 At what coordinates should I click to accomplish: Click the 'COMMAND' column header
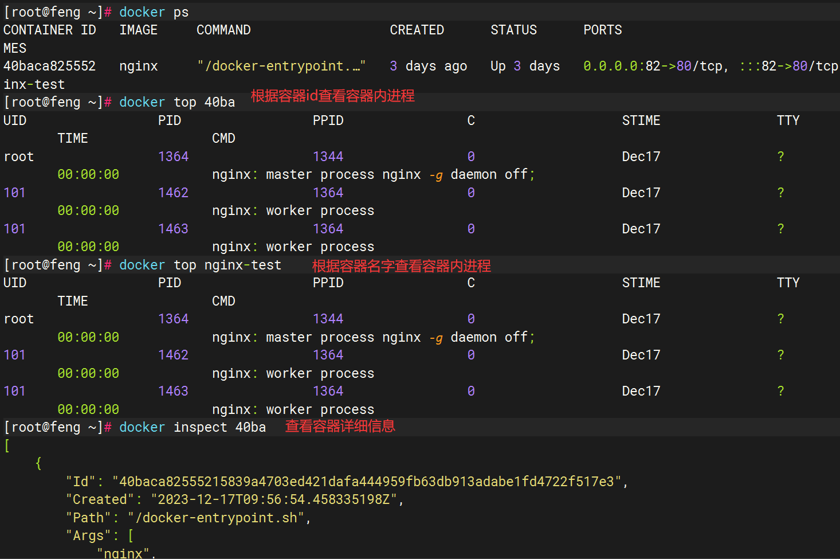coord(223,30)
